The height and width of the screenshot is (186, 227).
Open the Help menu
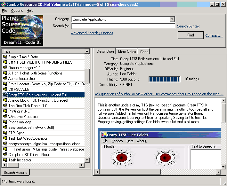pos(30,11)
